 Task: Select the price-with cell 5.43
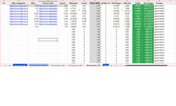pyautogui.click(x=95, y=21)
